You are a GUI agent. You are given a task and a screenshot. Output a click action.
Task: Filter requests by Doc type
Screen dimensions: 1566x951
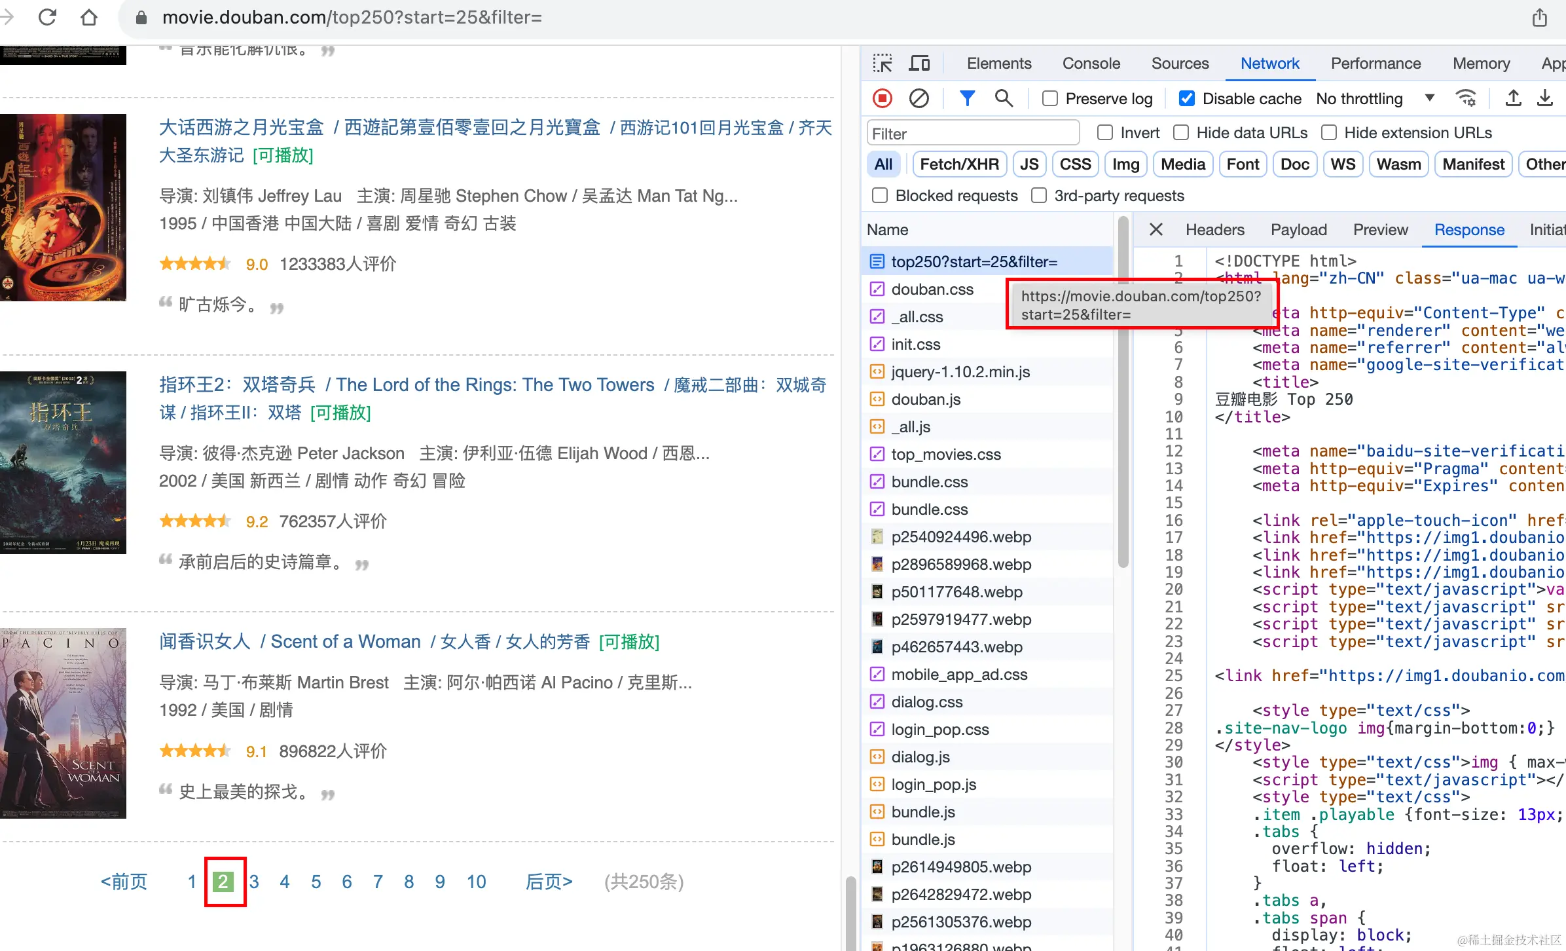coord(1294,164)
